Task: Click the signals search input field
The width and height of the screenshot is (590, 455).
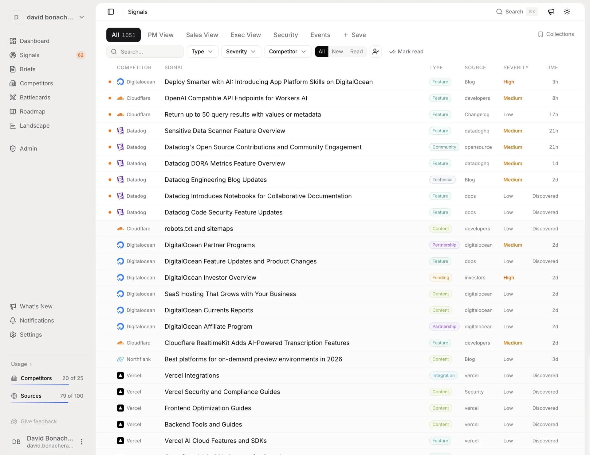Action: coord(147,52)
